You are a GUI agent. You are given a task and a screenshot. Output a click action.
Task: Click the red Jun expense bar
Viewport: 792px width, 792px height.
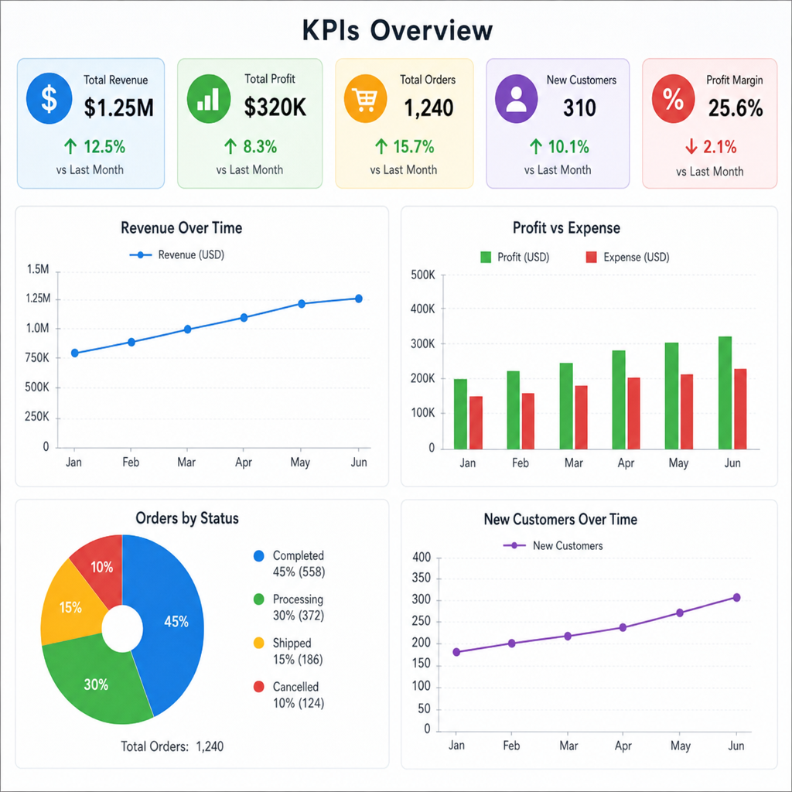[740, 409]
